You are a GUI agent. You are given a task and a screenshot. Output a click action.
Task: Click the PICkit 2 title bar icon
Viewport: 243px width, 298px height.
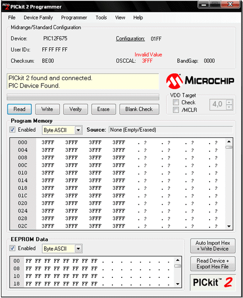coord(6,6)
